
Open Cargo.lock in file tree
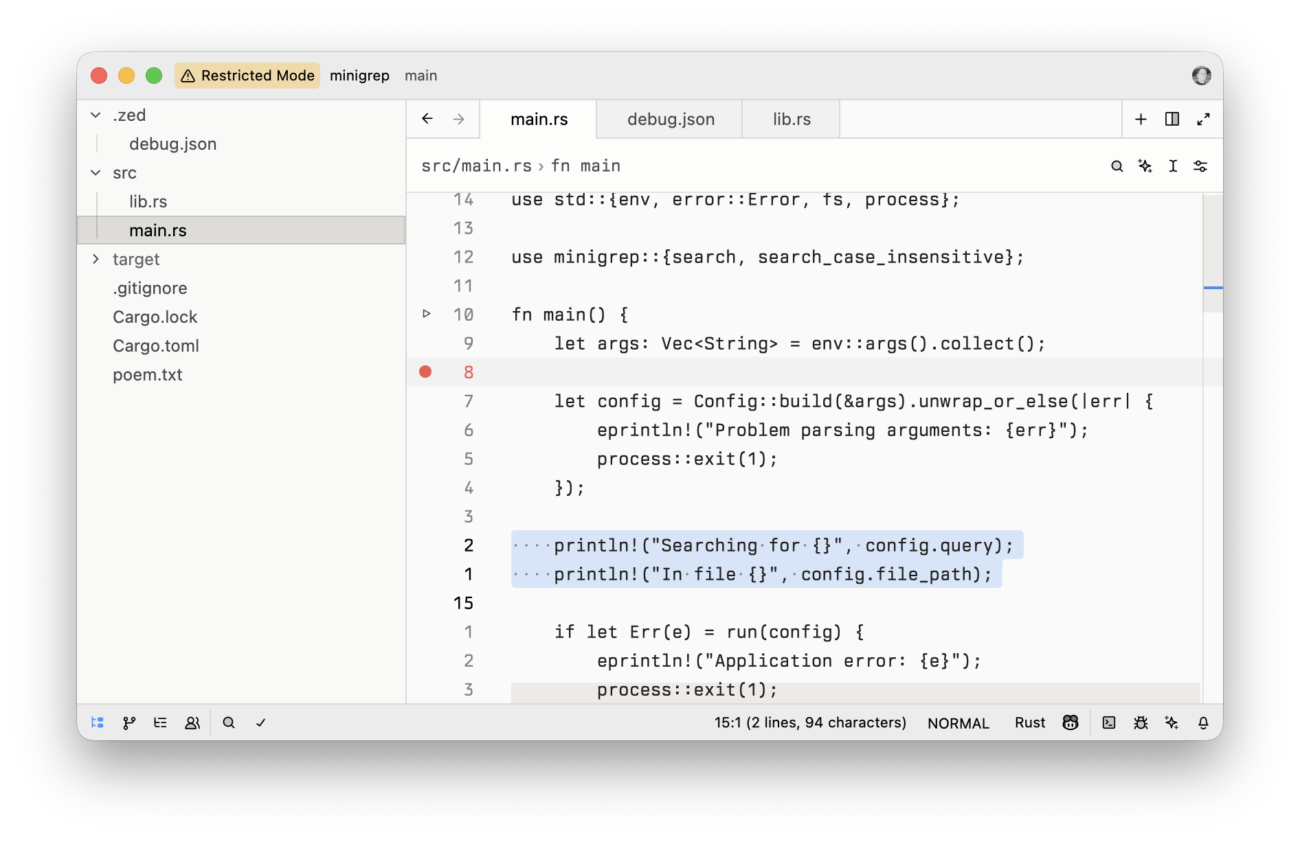(155, 317)
